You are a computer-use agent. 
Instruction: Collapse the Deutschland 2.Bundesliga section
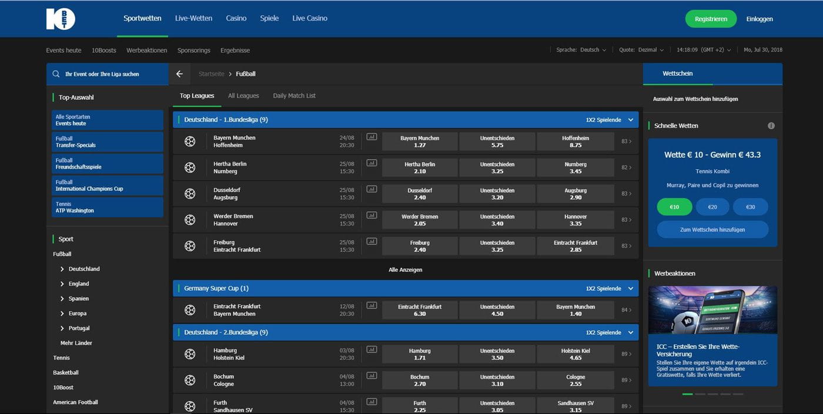tap(631, 332)
